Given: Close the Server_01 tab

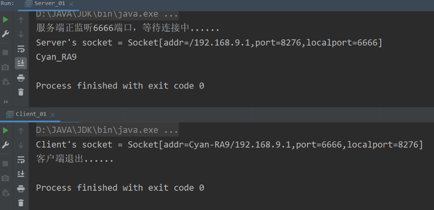Looking at the screenshot, I should (71, 4).
